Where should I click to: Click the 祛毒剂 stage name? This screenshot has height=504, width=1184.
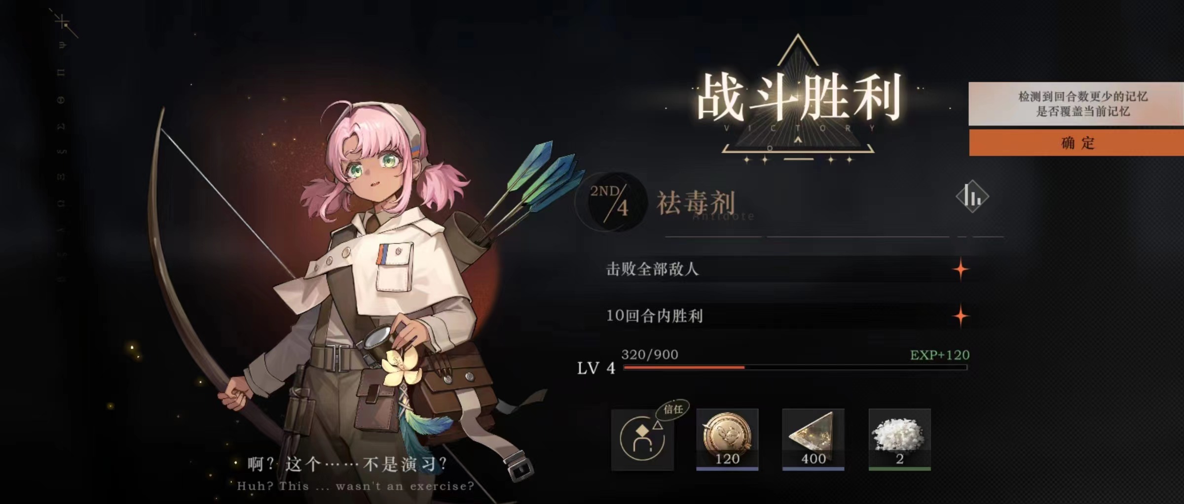696,202
